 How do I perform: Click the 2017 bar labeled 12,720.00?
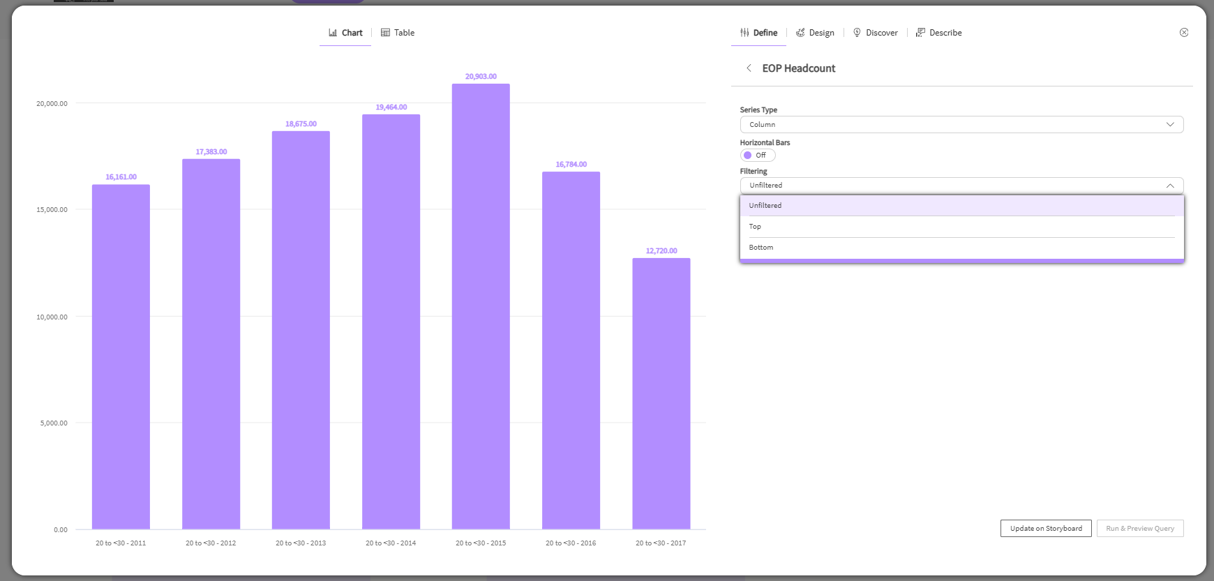pos(661,394)
